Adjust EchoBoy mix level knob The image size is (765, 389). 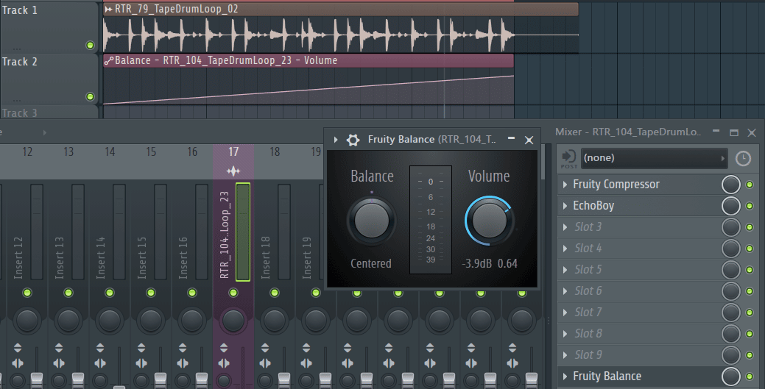click(x=731, y=206)
